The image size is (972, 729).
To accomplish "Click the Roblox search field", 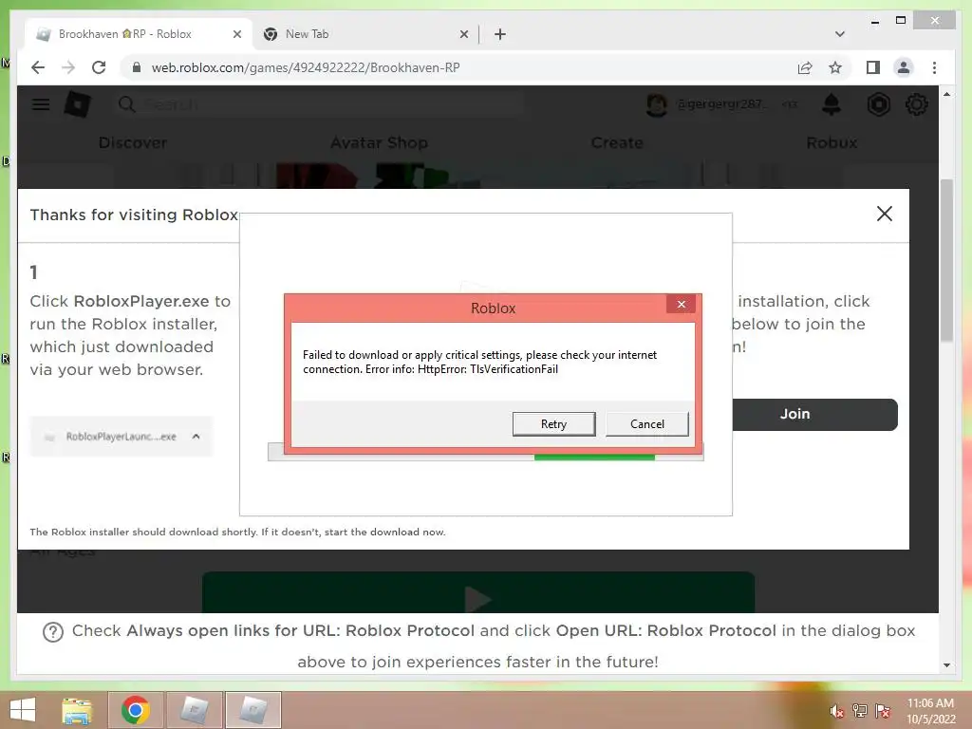I will [319, 104].
